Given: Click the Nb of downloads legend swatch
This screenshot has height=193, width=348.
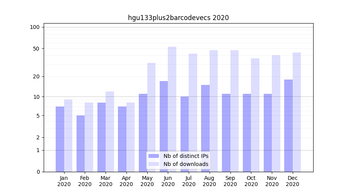Looking at the screenshot, I should pos(154,164).
